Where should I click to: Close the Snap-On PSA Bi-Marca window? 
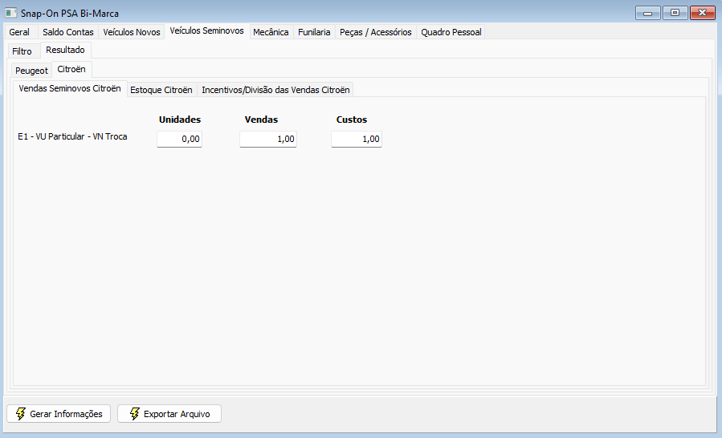(702, 13)
